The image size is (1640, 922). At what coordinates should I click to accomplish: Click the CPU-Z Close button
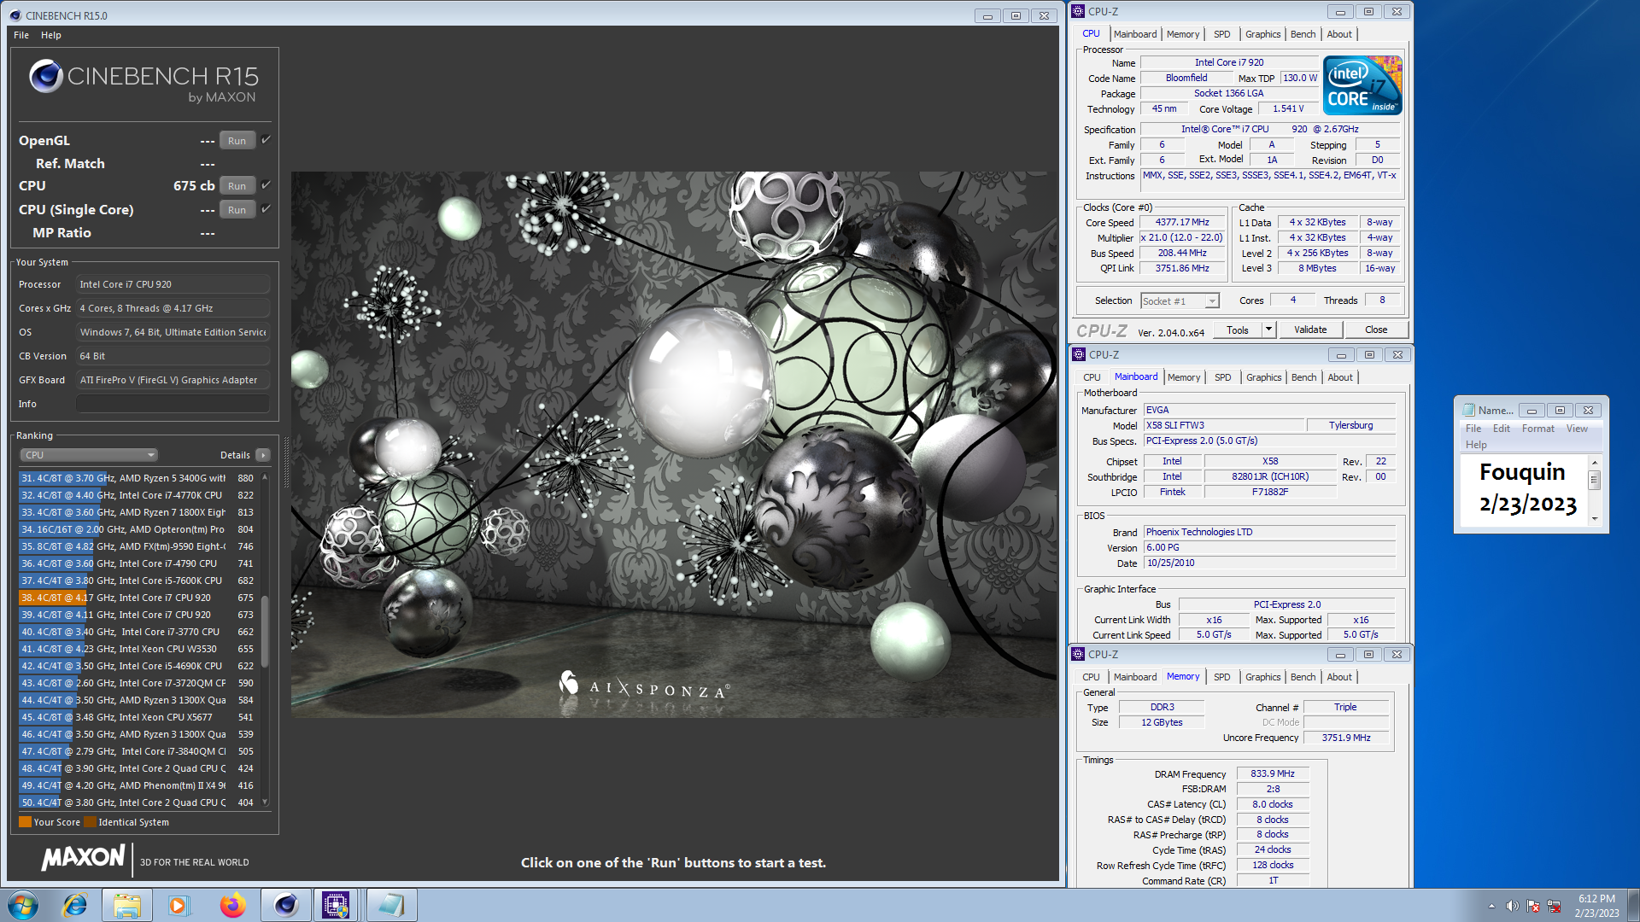(x=1376, y=330)
